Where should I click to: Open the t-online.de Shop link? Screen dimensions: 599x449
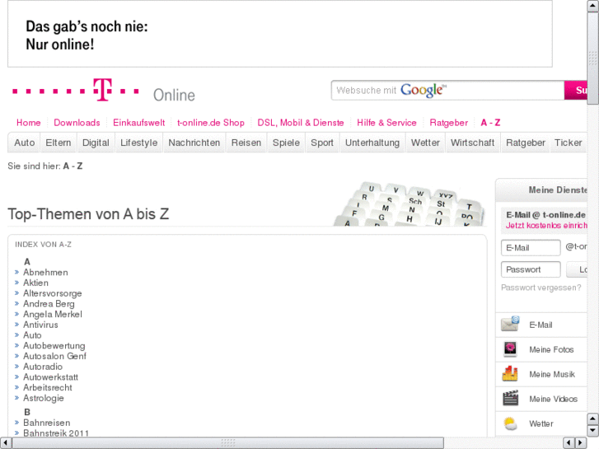(x=210, y=123)
